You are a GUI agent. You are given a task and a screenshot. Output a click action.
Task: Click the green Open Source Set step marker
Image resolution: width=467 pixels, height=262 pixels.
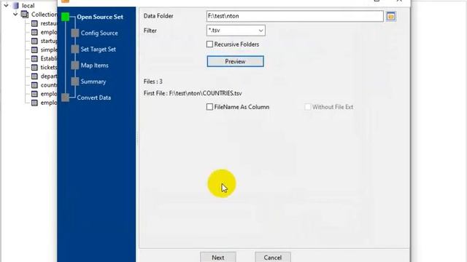[65, 17]
